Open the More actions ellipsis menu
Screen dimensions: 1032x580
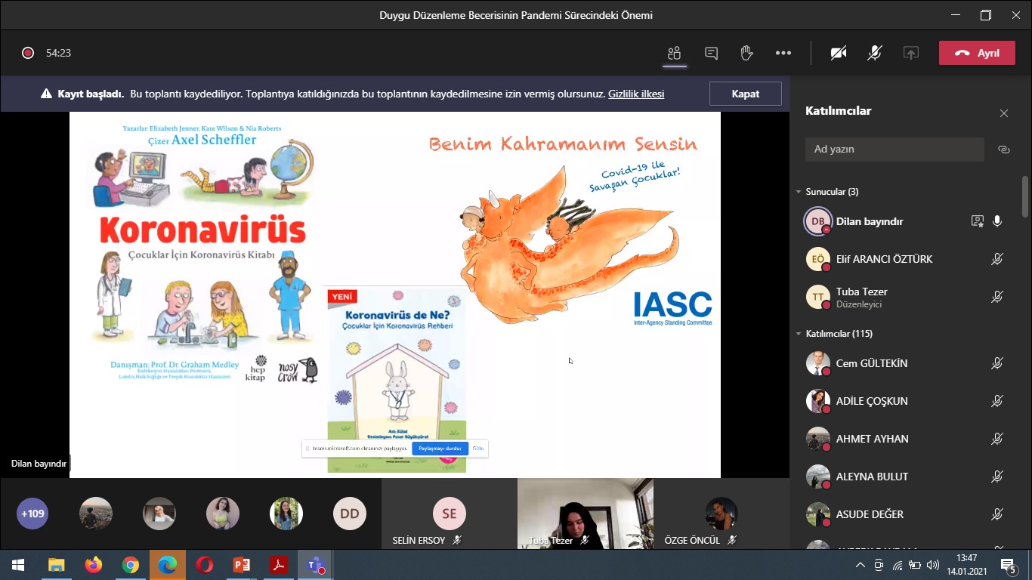(x=783, y=53)
